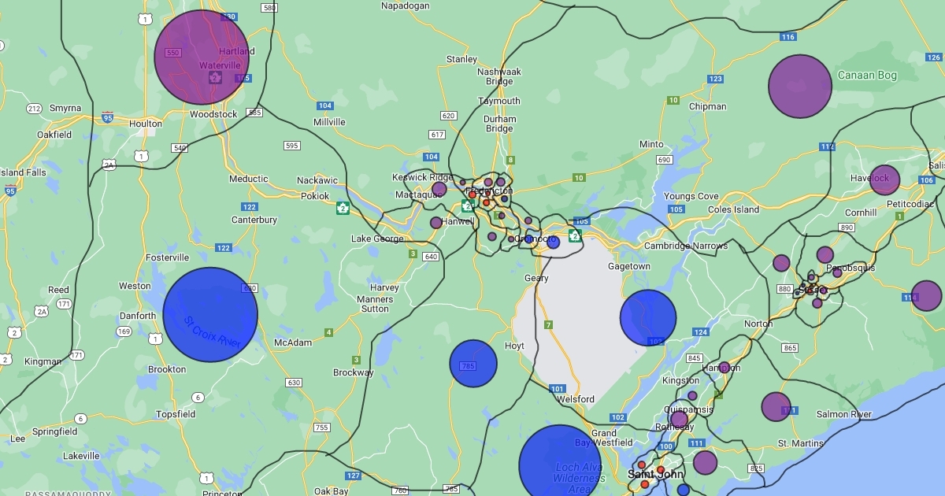The height and width of the screenshot is (496, 945).
Task: Select the purple circle west of Salmon River
Action: (x=776, y=406)
